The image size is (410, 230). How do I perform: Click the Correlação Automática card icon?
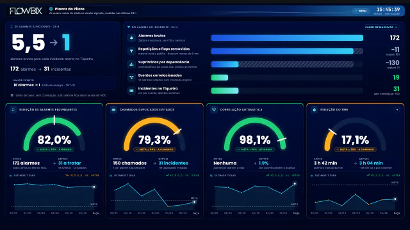(214, 110)
